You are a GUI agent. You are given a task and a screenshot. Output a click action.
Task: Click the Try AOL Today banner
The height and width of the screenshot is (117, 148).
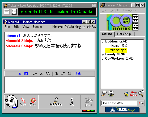click(122, 110)
